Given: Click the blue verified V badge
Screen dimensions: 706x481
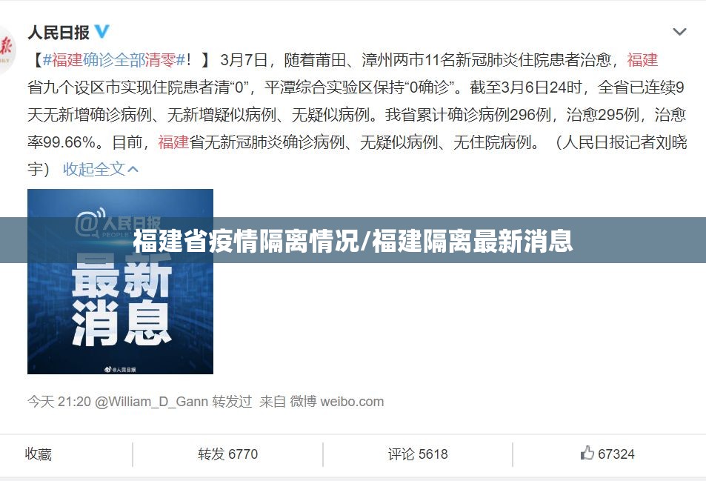Looking at the screenshot, I should pyautogui.click(x=102, y=32).
